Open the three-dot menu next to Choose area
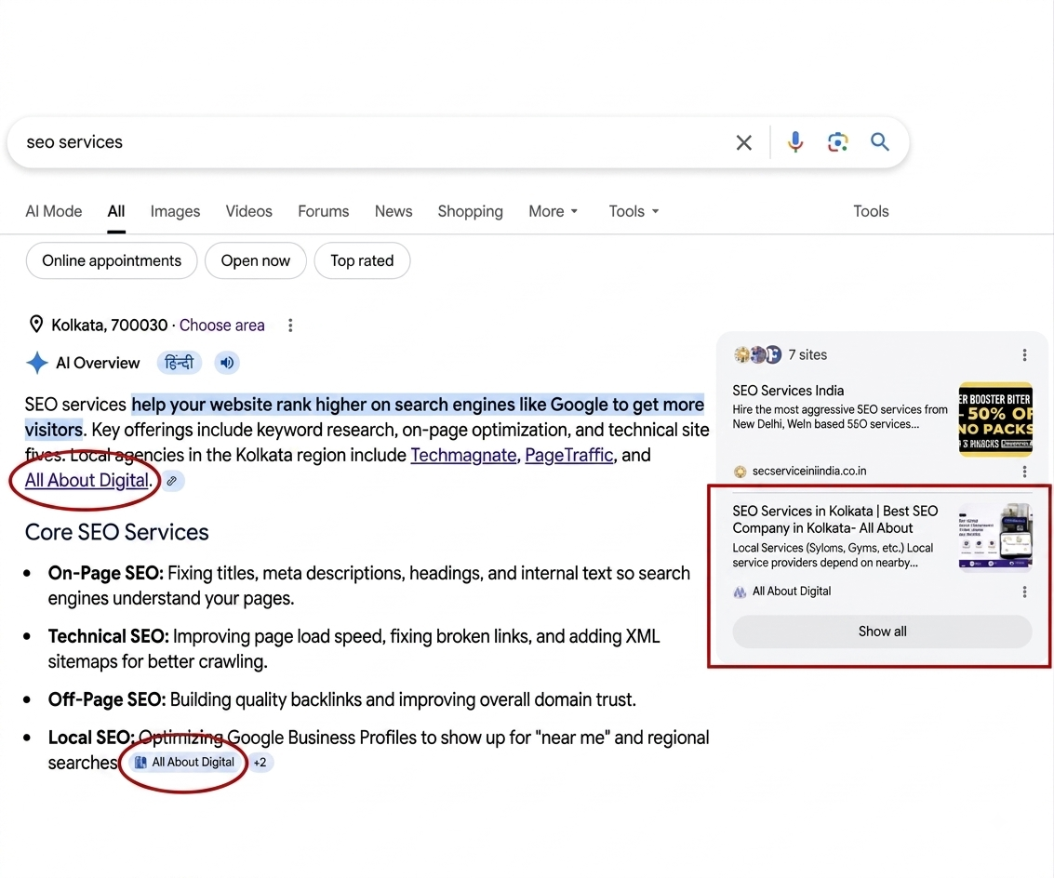Image resolution: width=1054 pixels, height=878 pixels. coord(290,326)
